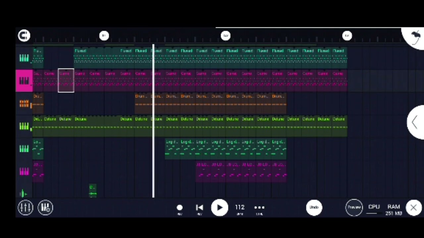Jump to the rightmost bar marker circle
Viewport: 424px width, 238px height.
tap(347, 35)
